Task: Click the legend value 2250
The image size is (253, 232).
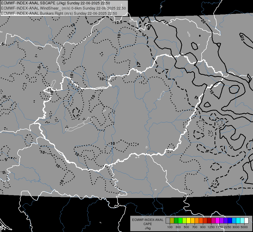Action: pyautogui.click(x=228, y=227)
